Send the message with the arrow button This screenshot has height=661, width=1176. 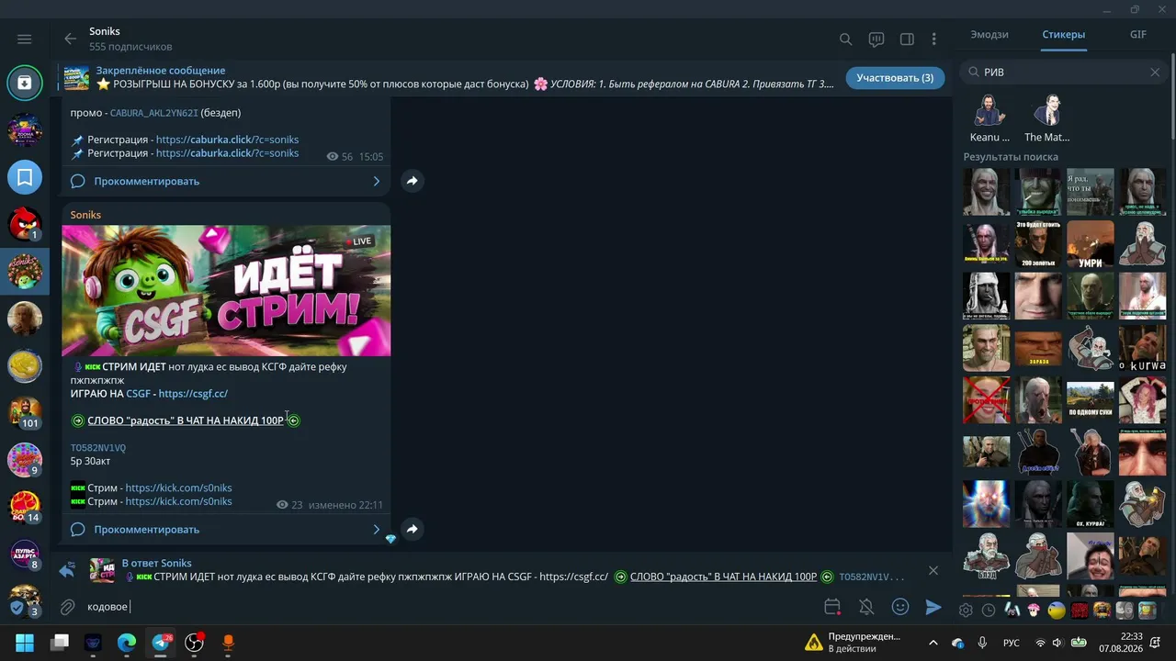coord(933,607)
